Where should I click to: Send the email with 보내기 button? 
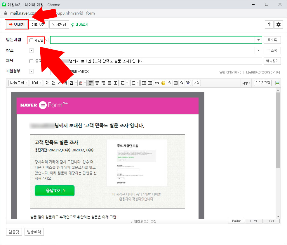tap(16, 24)
